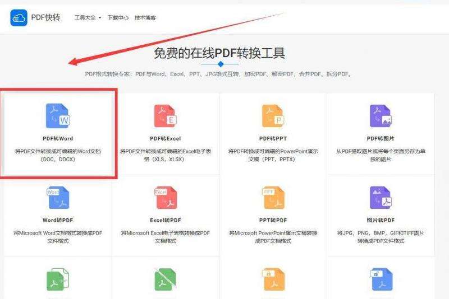Choose the purple 图片转PDF file icon
This screenshot has width=449, height=299.
(x=381, y=198)
